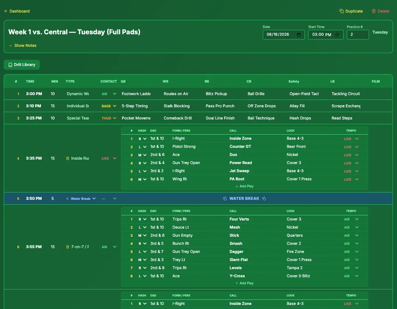Add Play to the 7-on-7 script

tap(244, 283)
